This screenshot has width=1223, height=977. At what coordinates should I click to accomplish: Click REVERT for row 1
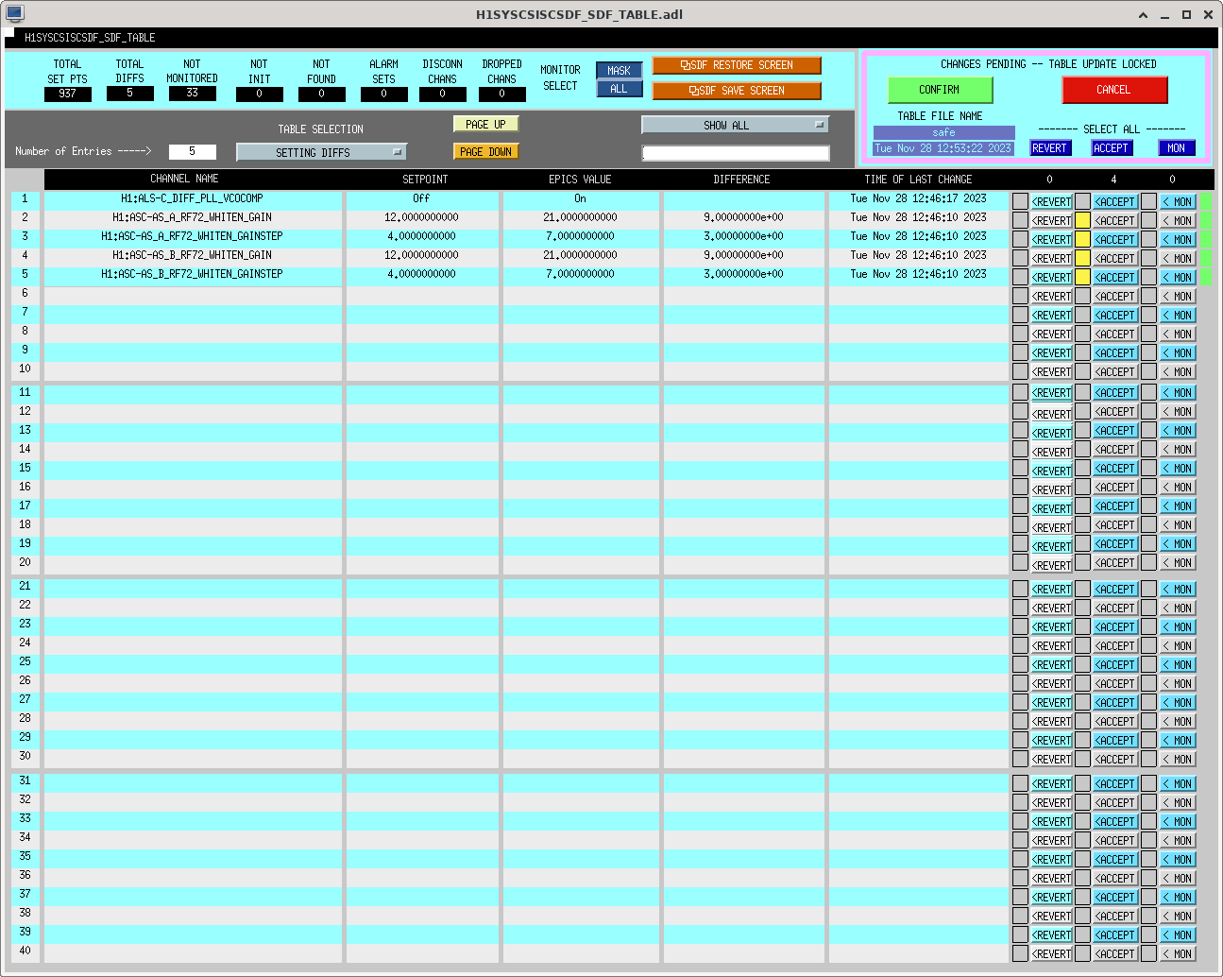point(1051,202)
